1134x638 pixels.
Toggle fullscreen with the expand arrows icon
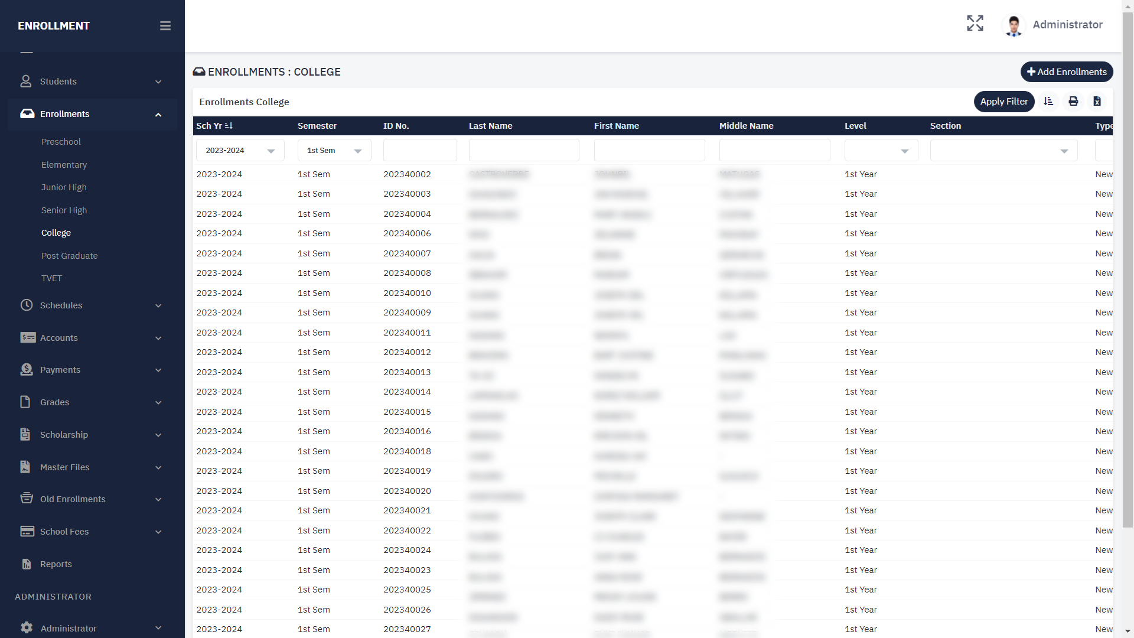(x=975, y=24)
